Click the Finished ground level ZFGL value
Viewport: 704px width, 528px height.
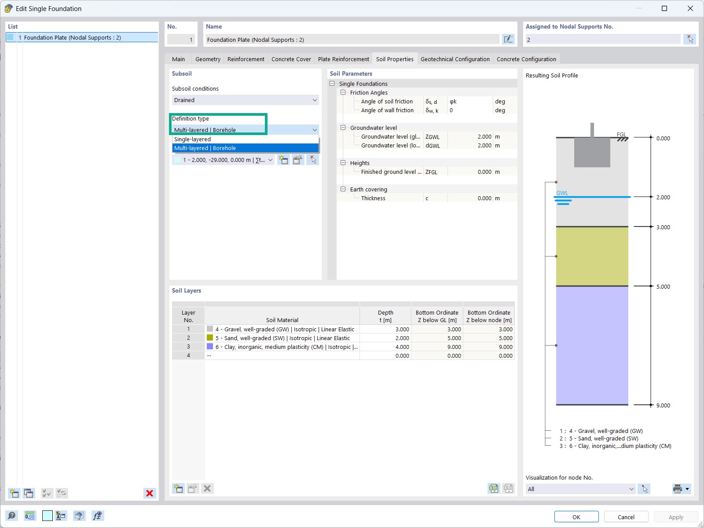[x=470, y=172]
